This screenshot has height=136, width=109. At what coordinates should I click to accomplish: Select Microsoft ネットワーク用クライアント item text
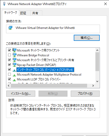[38, 50]
